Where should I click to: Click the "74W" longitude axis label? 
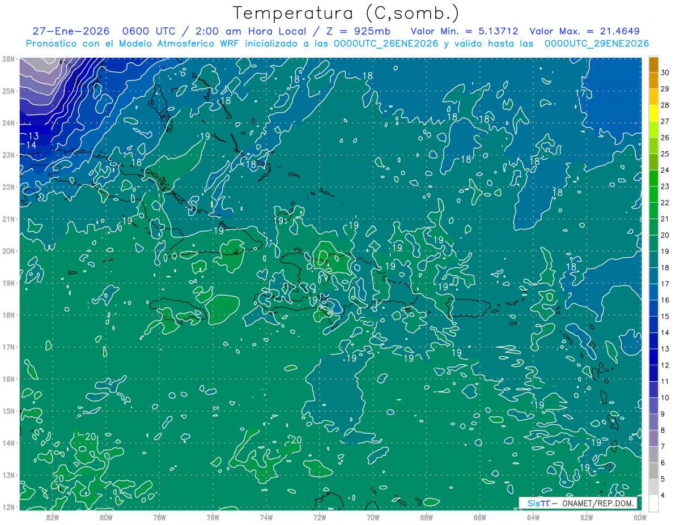[266, 517]
